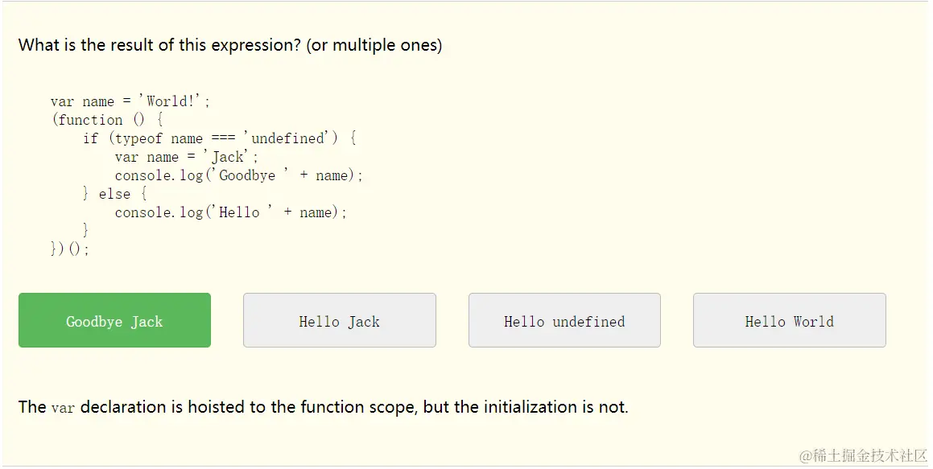This screenshot has height=469, width=933.
Task: Pick the Hello undefined answer option
Action: [x=564, y=321]
